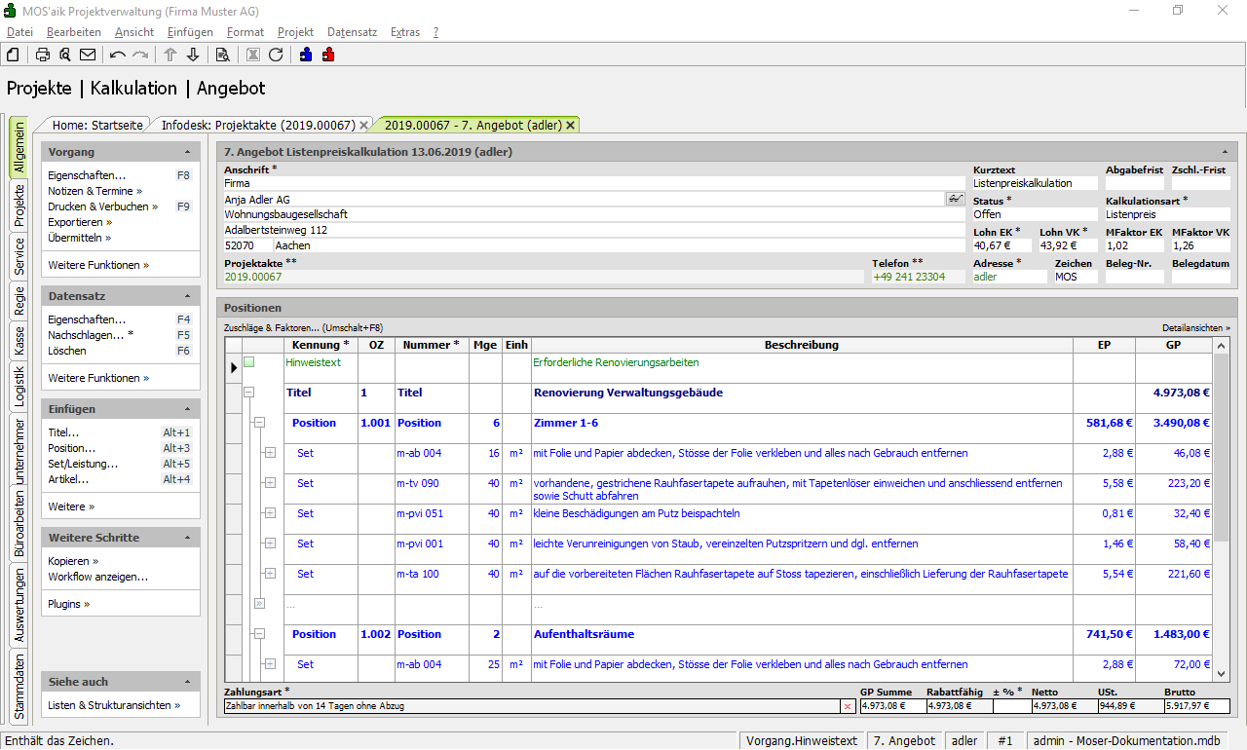Switch to the Infodesk: Projektakte tab
This screenshot has height=750, width=1247.
pyautogui.click(x=257, y=125)
